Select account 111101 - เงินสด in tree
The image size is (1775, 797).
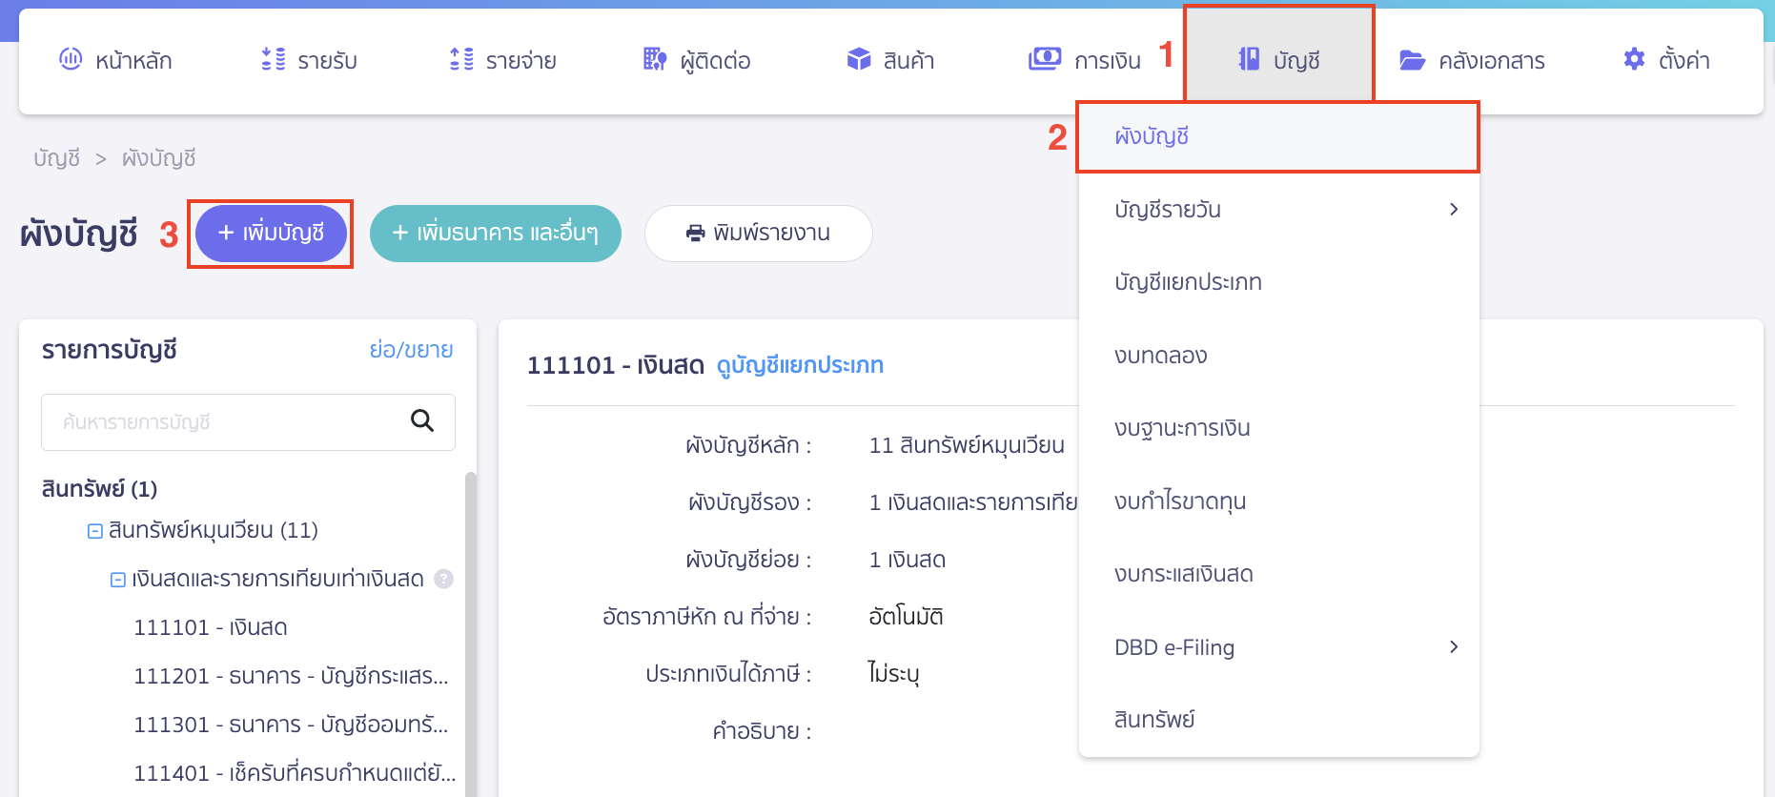click(211, 627)
